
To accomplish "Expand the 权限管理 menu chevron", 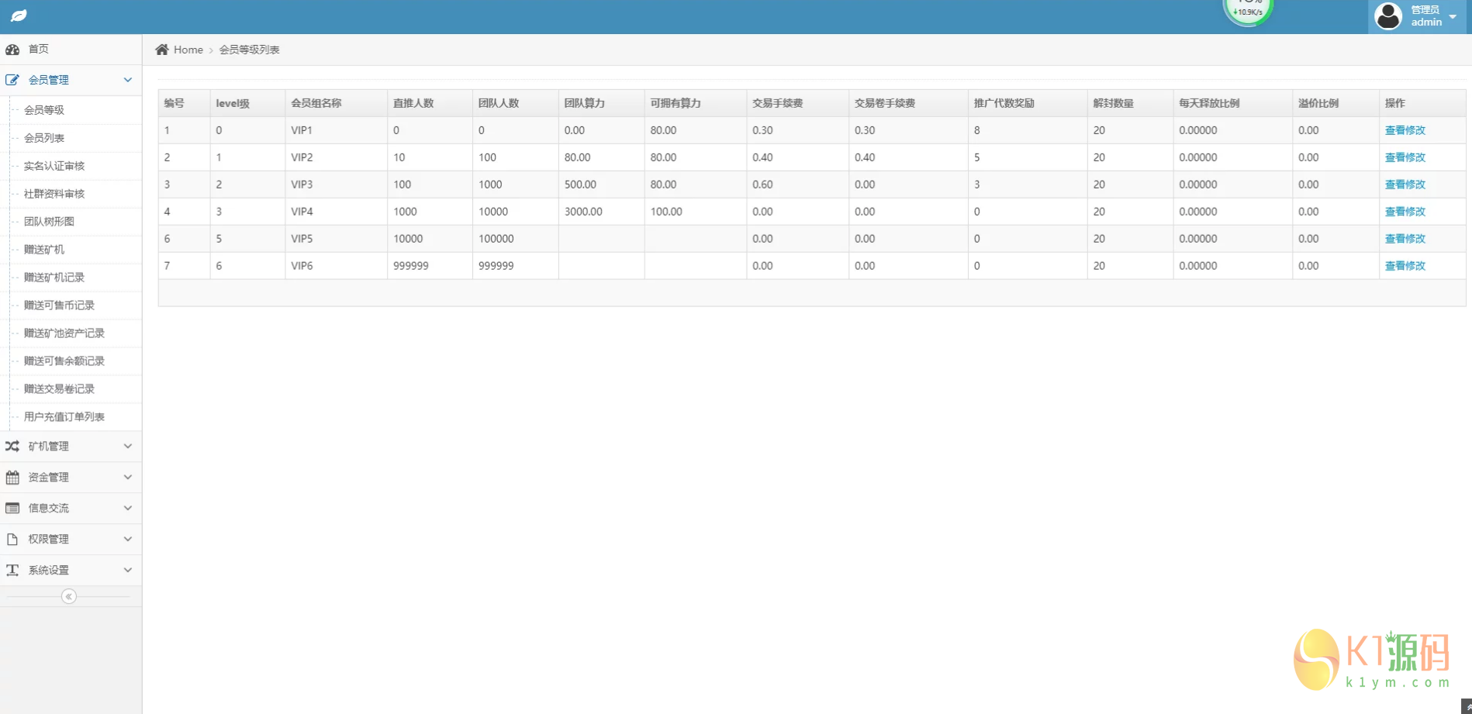I will pyautogui.click(x=128, y=539).
